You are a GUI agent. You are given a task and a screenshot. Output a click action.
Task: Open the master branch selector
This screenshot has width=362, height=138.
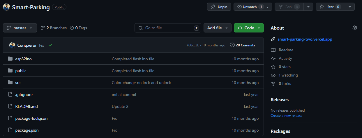click(x=20, y=28)
